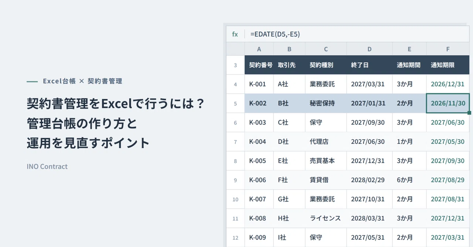Select column E header
Viewport: 473px width, 247px height.
(x=409, y=49)
